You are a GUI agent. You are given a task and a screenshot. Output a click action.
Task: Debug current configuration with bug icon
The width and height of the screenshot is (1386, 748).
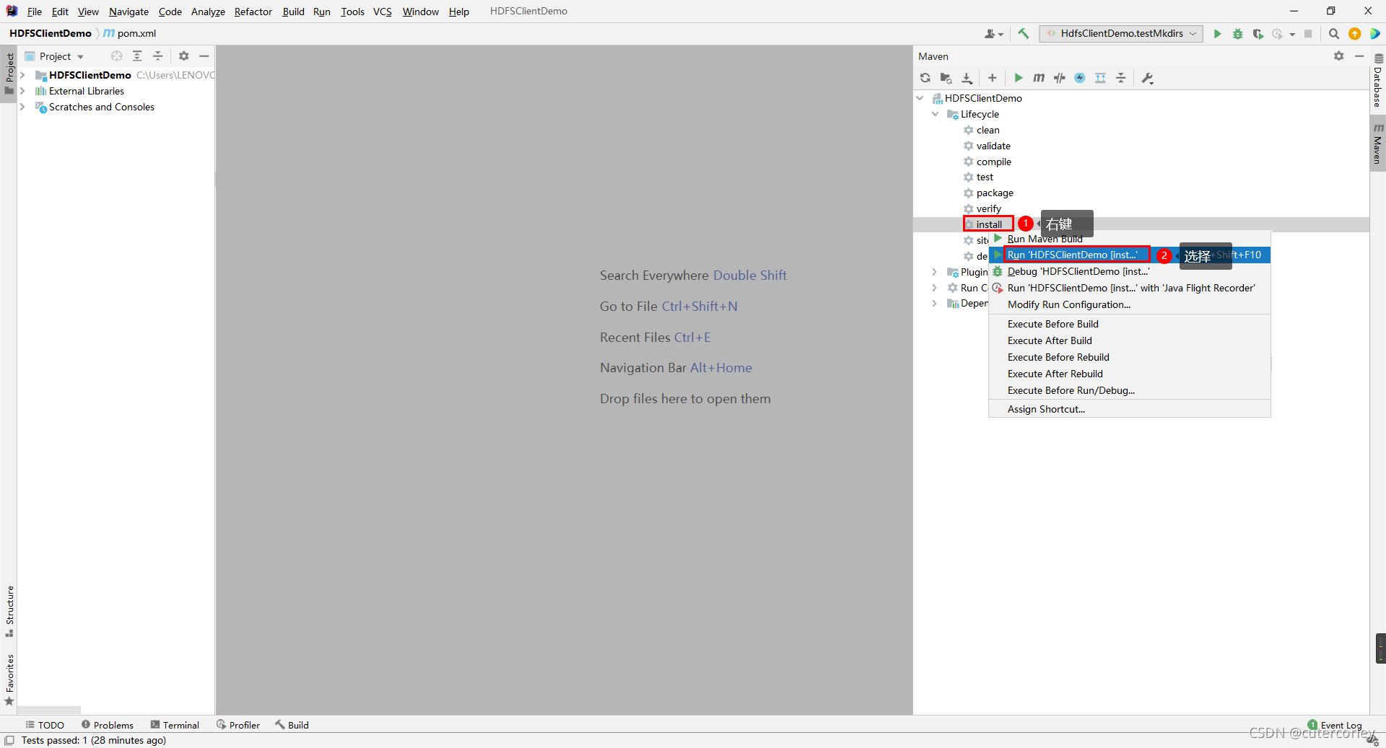point(1238,34)
